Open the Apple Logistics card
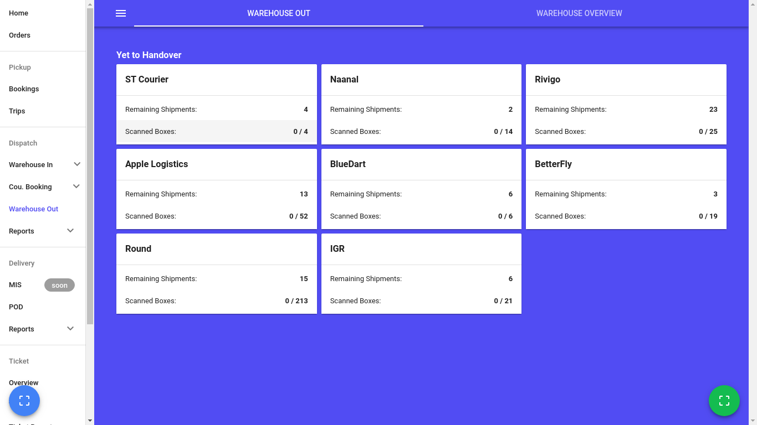757x425 pixels. tap(216, 164)
